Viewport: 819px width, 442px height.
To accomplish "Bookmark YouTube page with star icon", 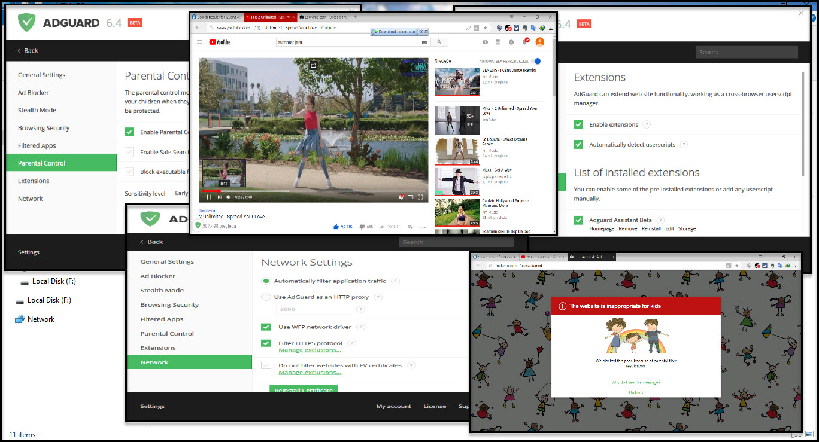I will click(486, 28).
